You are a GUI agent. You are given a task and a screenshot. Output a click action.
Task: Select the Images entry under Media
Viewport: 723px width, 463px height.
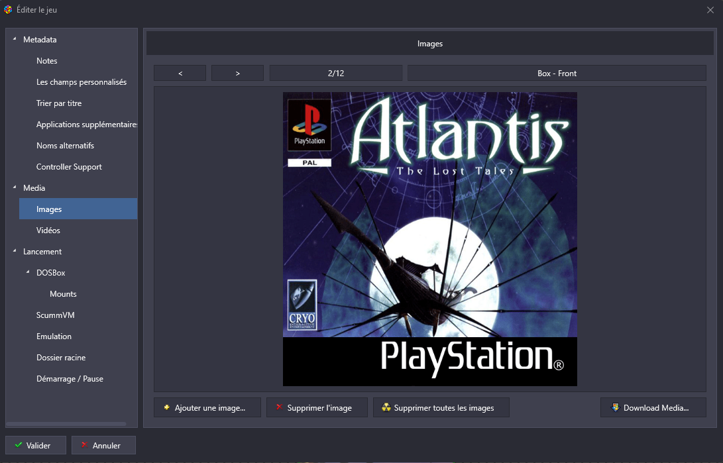tap(78, 209)
